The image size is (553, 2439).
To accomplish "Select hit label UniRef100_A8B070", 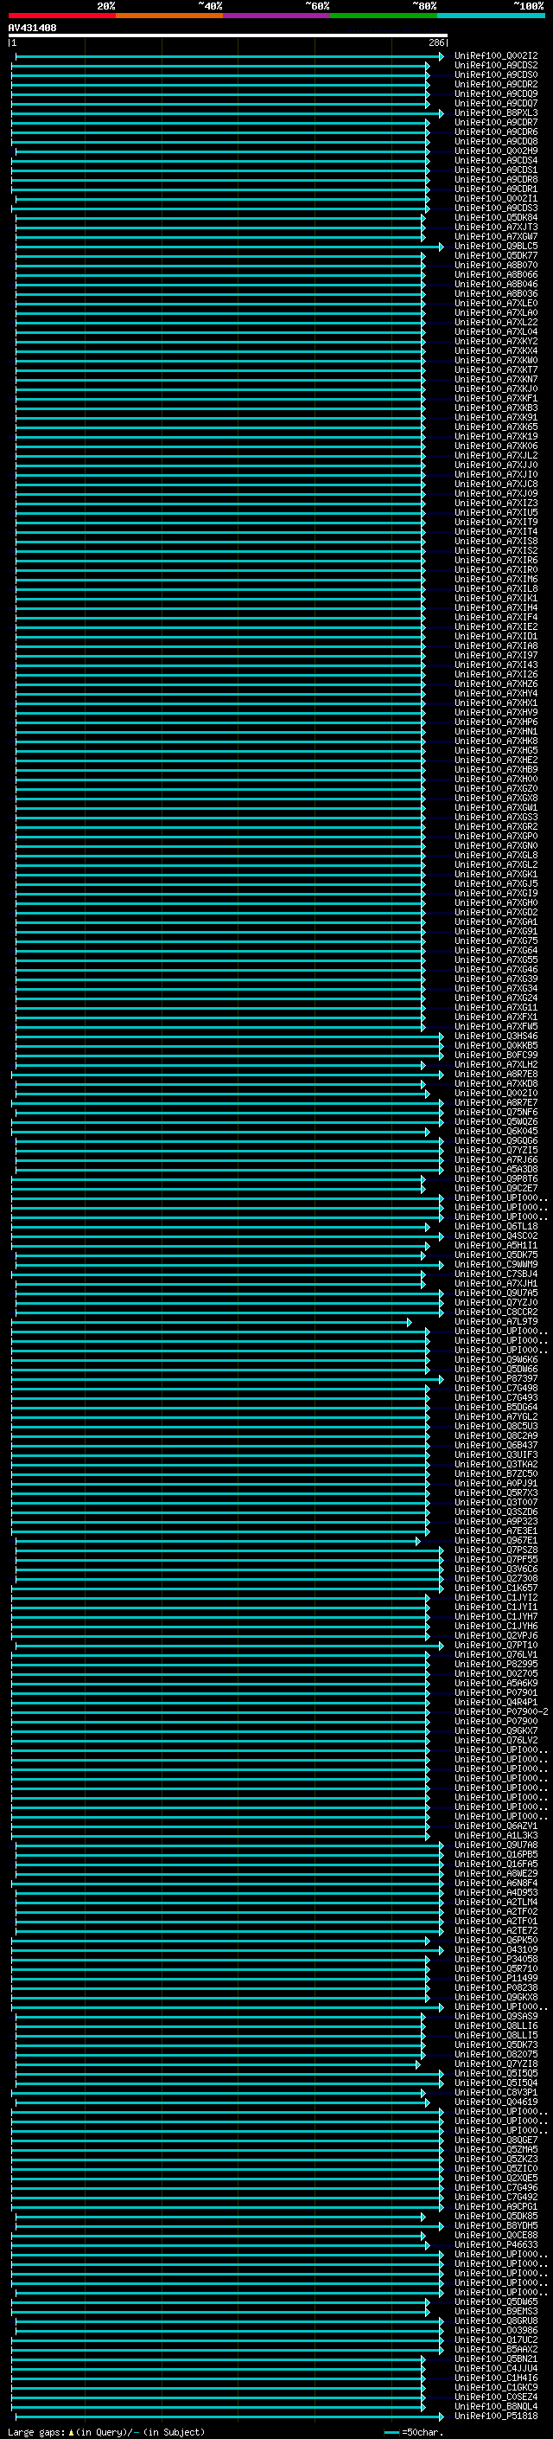I will coord(496,265).
